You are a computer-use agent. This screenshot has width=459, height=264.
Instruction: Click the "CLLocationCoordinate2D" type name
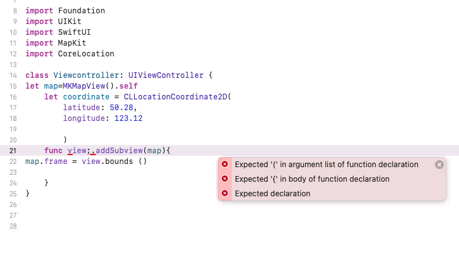[x=177, y=97]
